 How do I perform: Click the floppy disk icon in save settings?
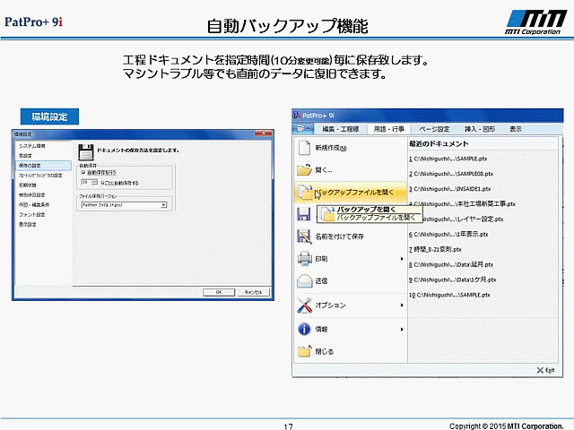[86, 151]
